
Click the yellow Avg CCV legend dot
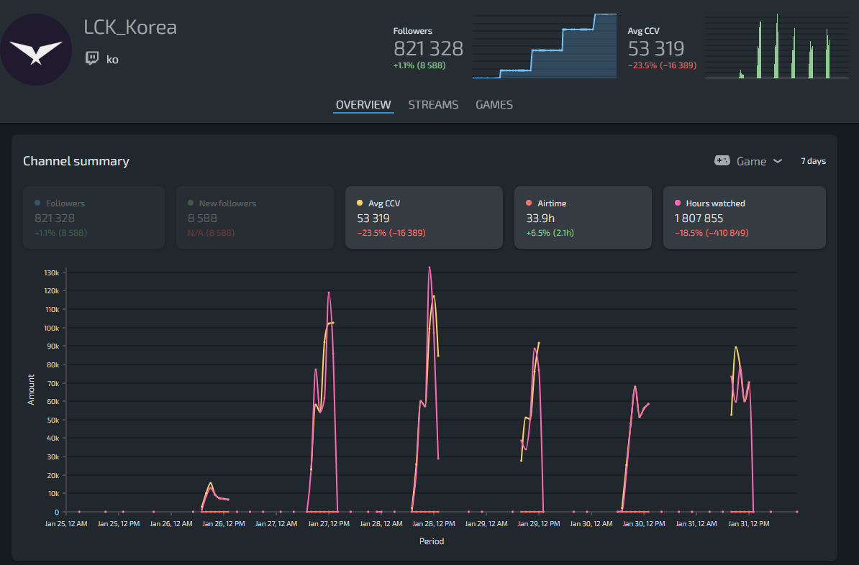click(x=360, y=203)
